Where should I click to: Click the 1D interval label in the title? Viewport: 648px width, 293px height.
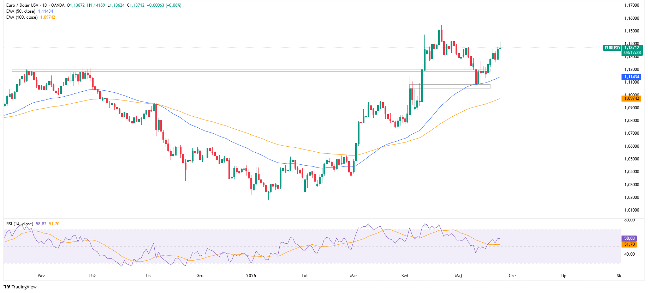tap(45, 5)
